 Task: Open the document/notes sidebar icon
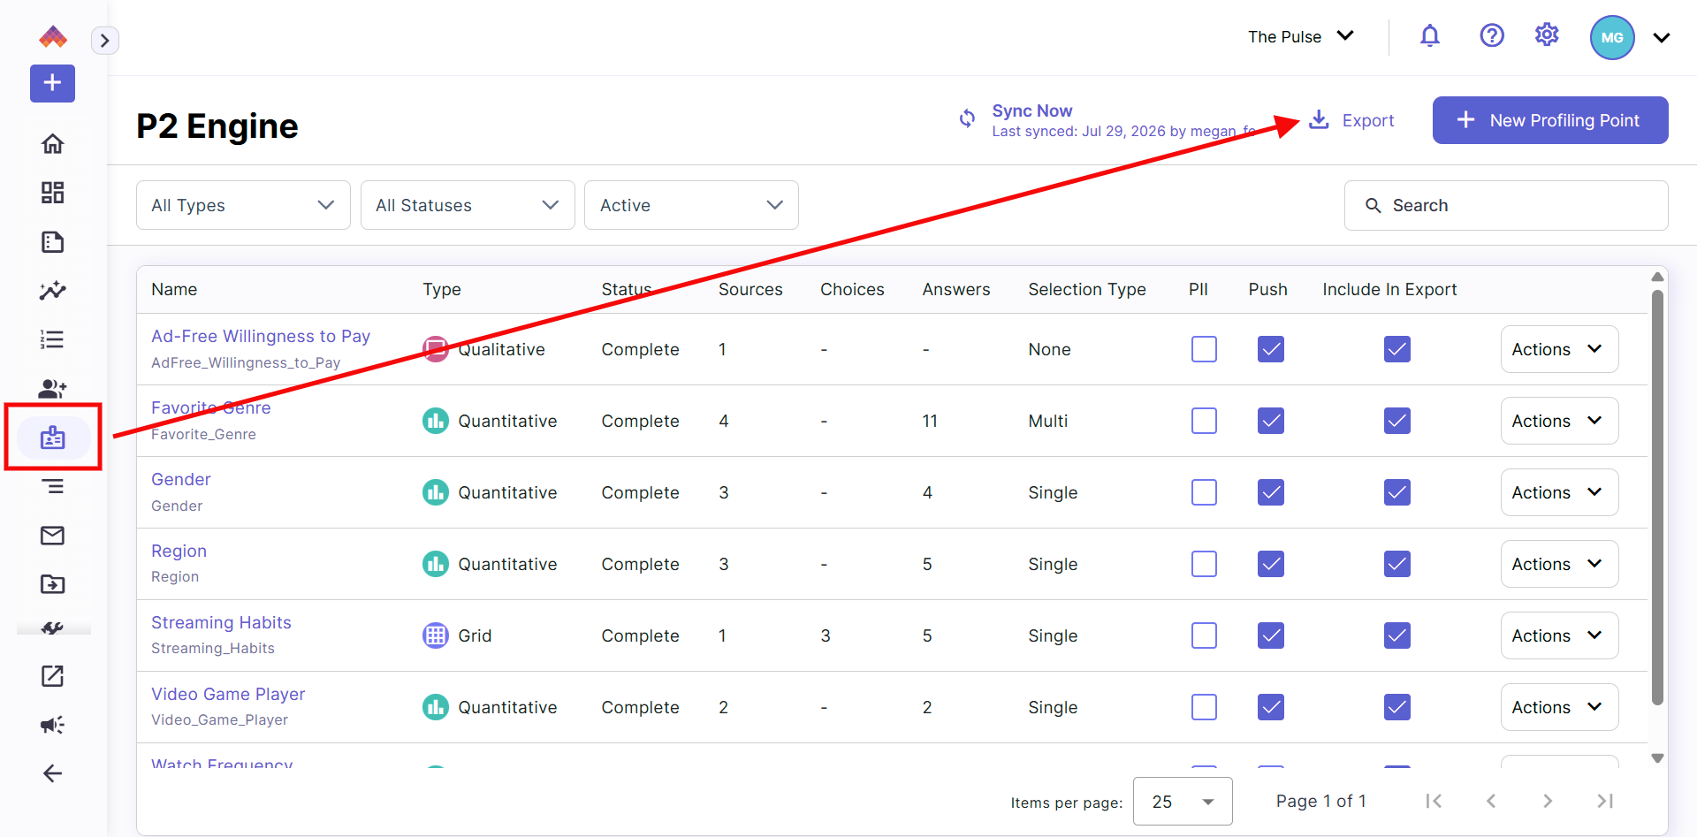point(53,242)
